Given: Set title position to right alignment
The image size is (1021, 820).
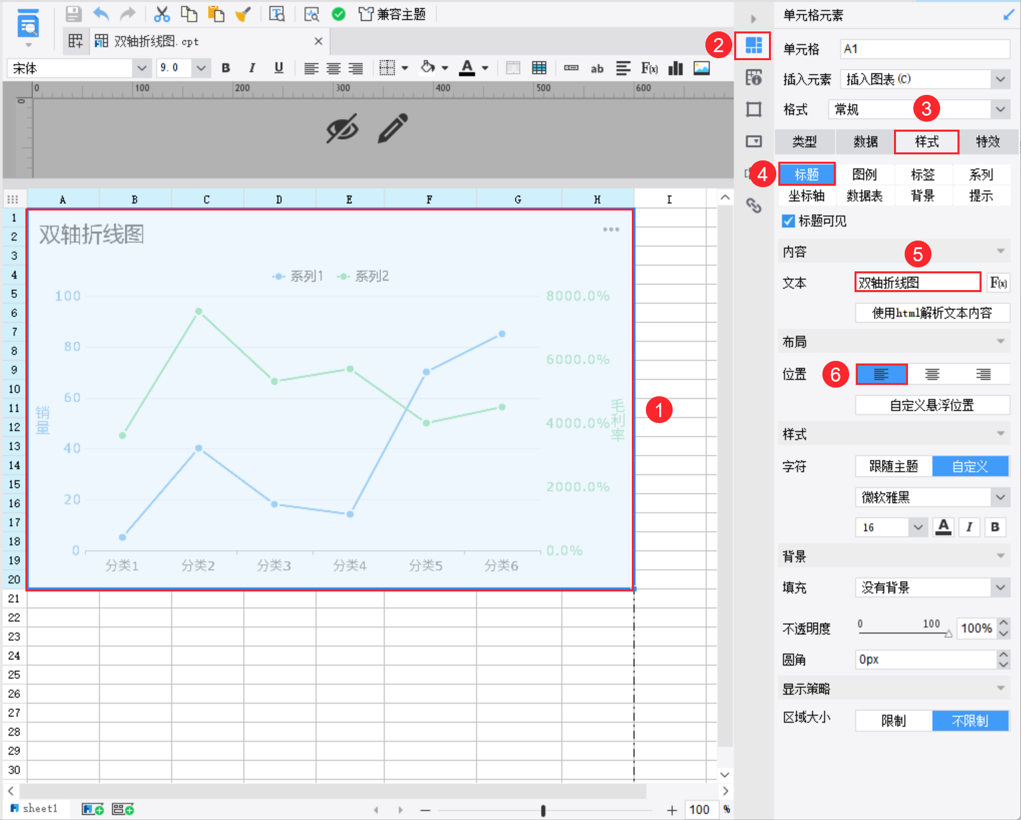Looking at the screenshot, I should click(x=983, y=374).
